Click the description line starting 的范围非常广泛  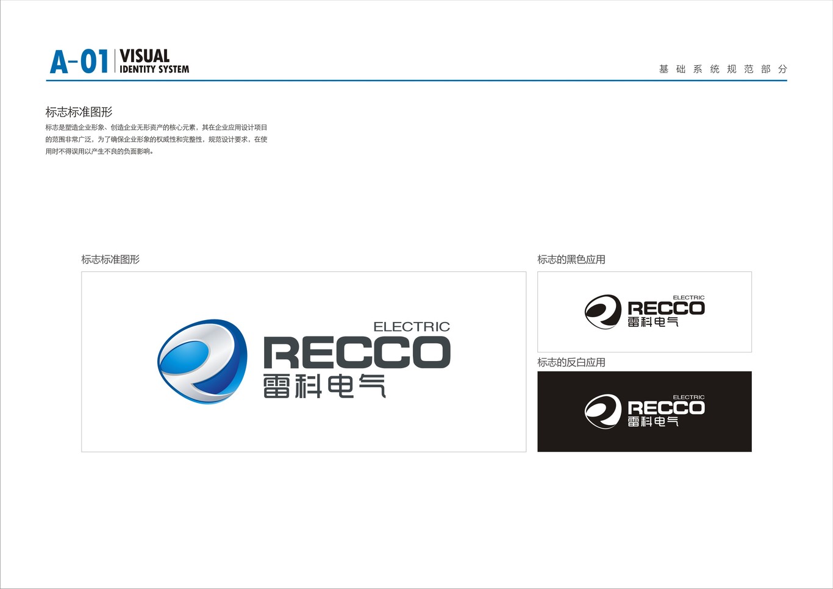[156, 140]
